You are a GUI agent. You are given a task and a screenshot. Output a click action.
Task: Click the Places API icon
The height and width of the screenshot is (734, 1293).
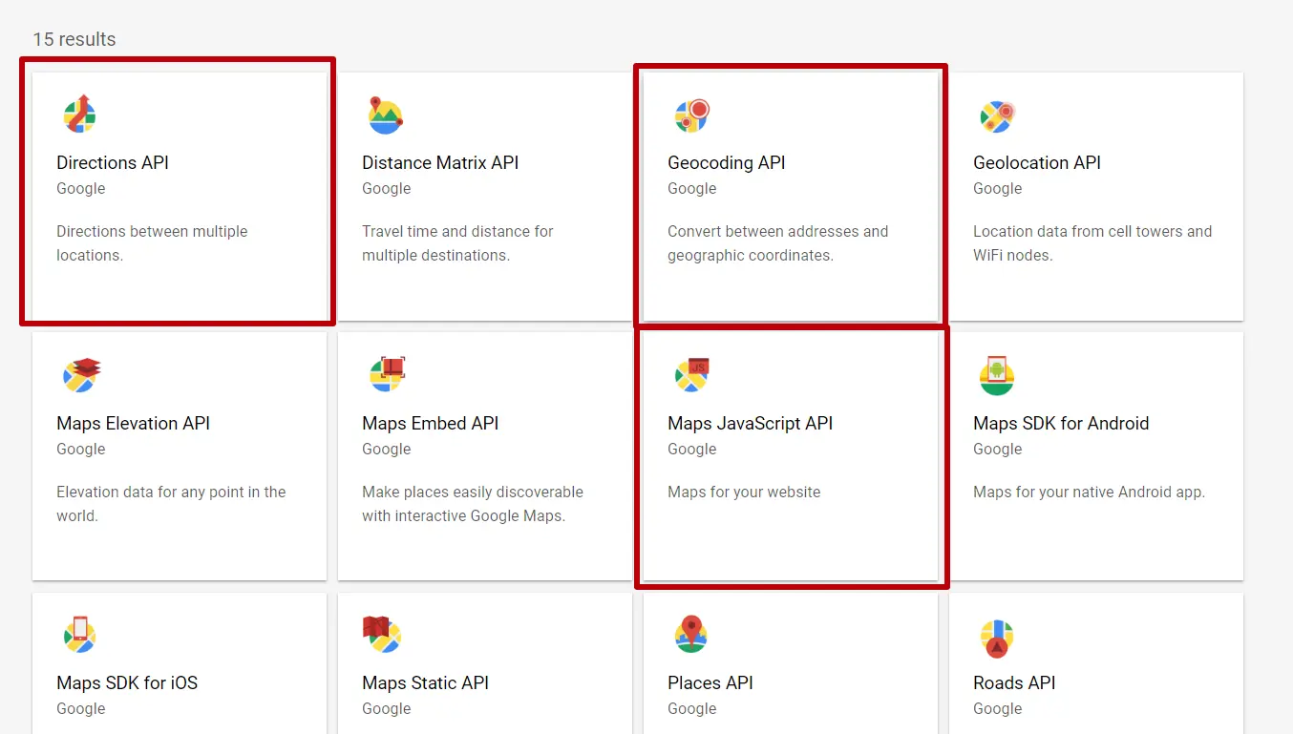pyautogui.click(x=691, y=634)
